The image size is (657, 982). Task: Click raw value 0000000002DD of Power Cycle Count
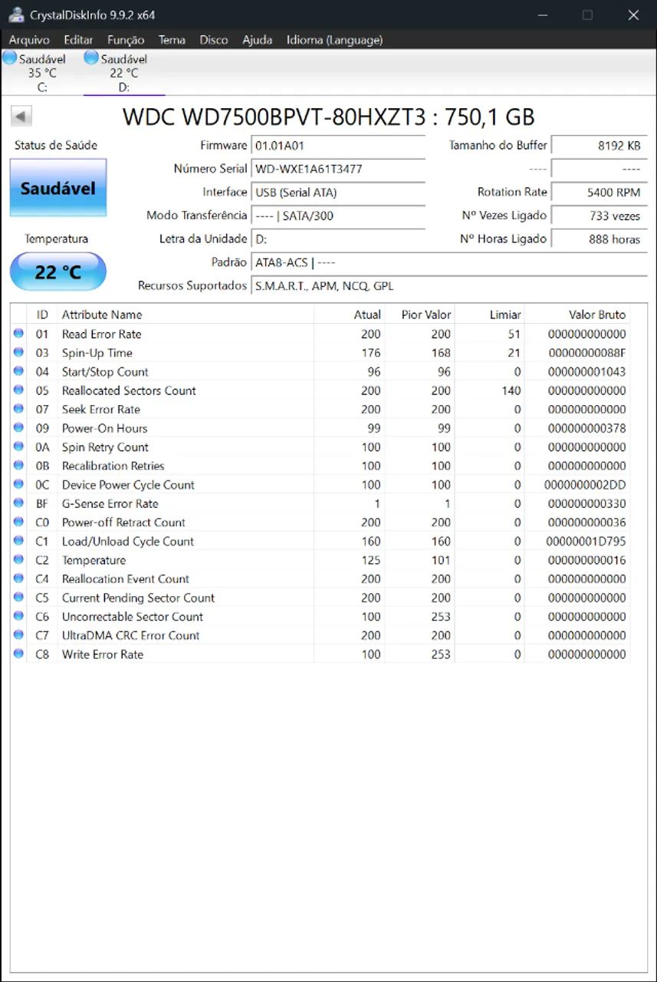tap(585, 484)
